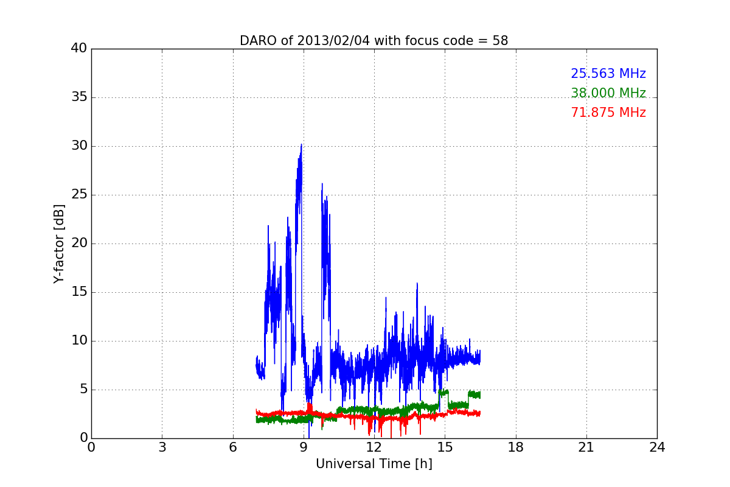
Task: Click the red trace bump near 9 h
Action: coord(310,407)
